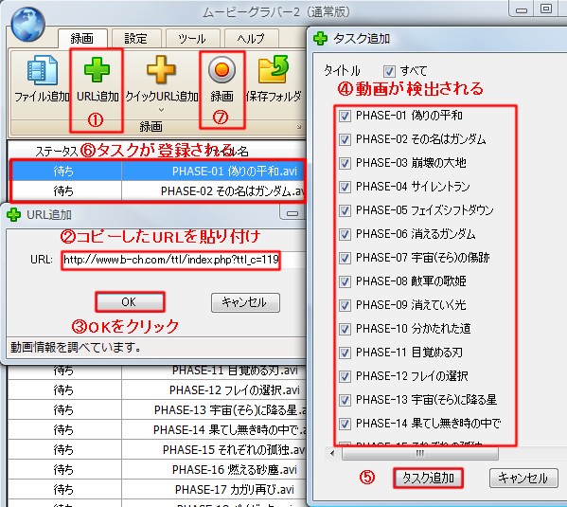Viewport: 567px width, 507px height.
Task: Click the 待ち status of PHASE-16 row
Action: pyautogui.click(x=63, y=470)
